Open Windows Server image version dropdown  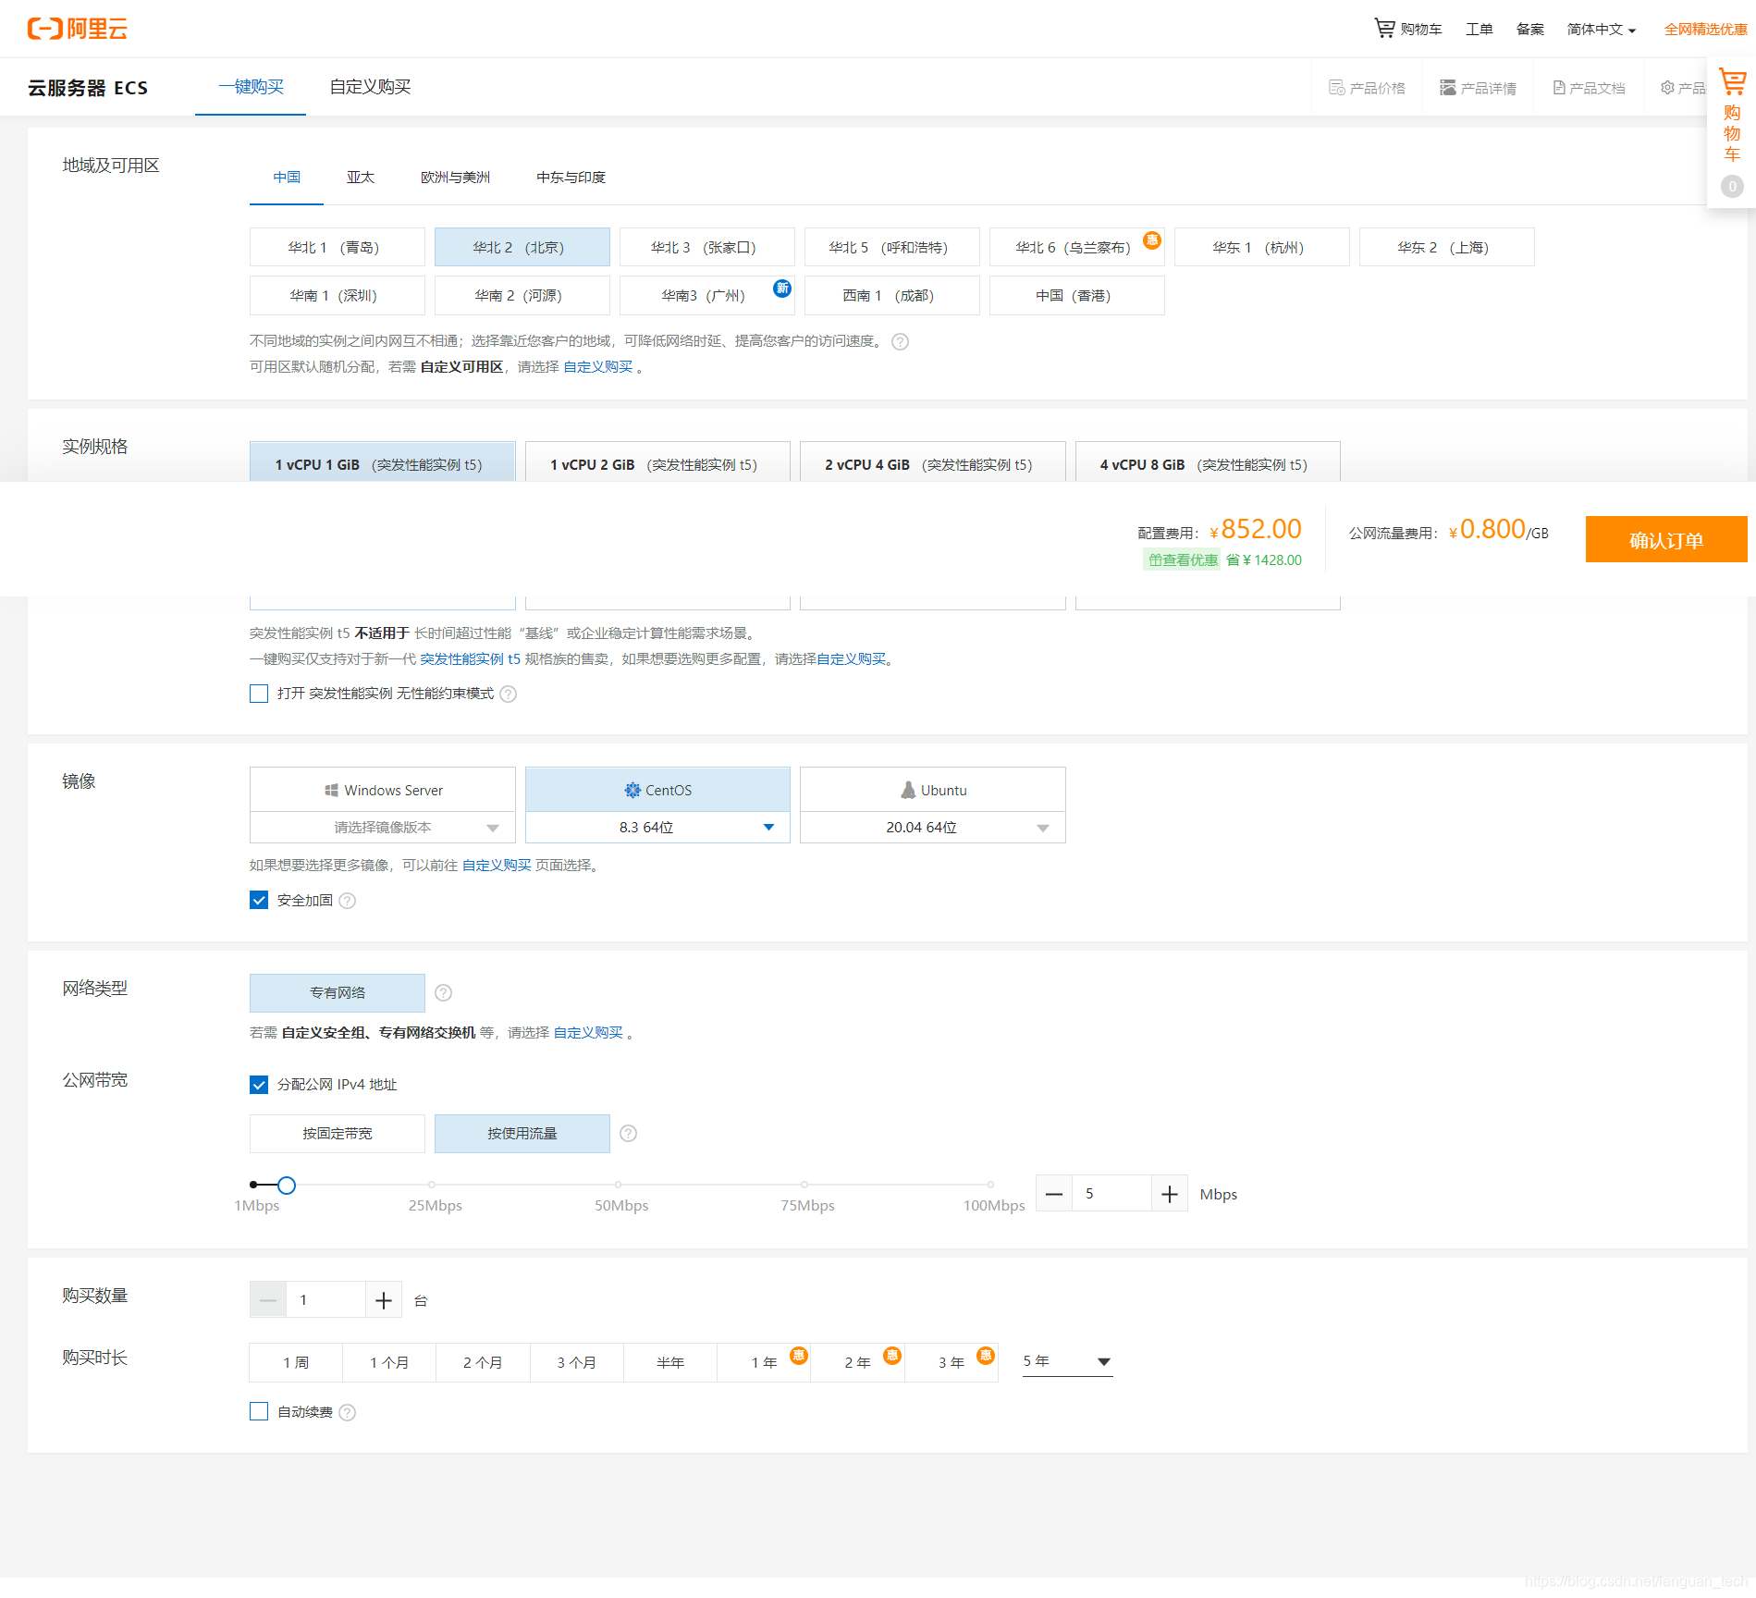tap(383, 828)
